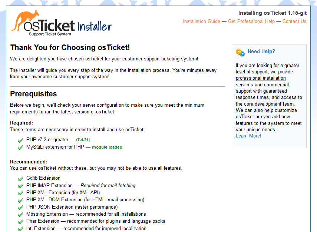Click the Need Help? heading text
This screenshot has height=232, width=317.
click(261, 52)
